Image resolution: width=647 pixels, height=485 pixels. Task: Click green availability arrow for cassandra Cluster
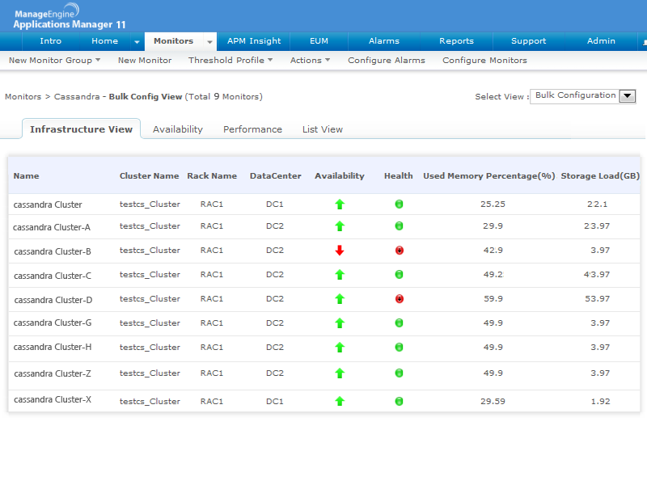[340, 205]
